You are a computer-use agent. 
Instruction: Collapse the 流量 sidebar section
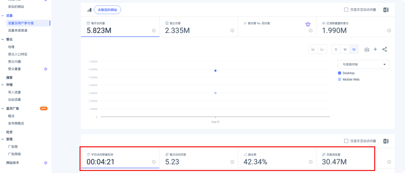(3, 16)
